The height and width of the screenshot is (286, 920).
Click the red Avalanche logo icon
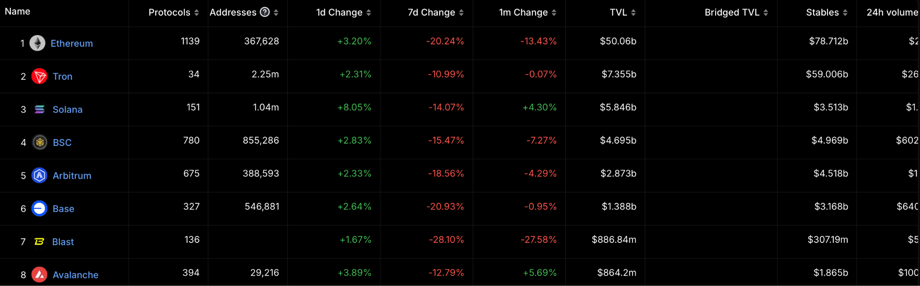point(40,275)
